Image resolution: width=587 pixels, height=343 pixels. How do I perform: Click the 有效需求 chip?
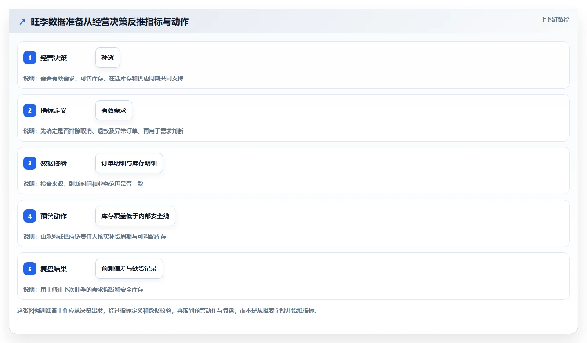(114, 110)
